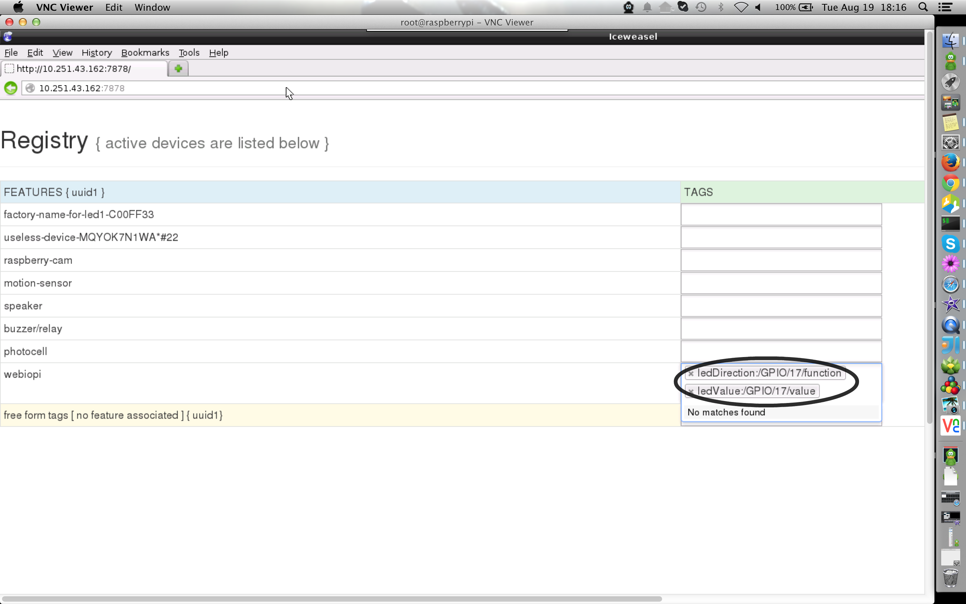
Task: Open the History menu
Action: [97, 53]
